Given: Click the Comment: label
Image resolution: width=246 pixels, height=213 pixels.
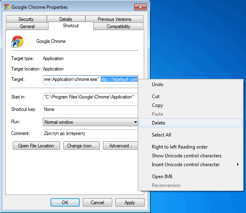Looking at the screenshot, I should pyautogui.click(x=20, y=133).
